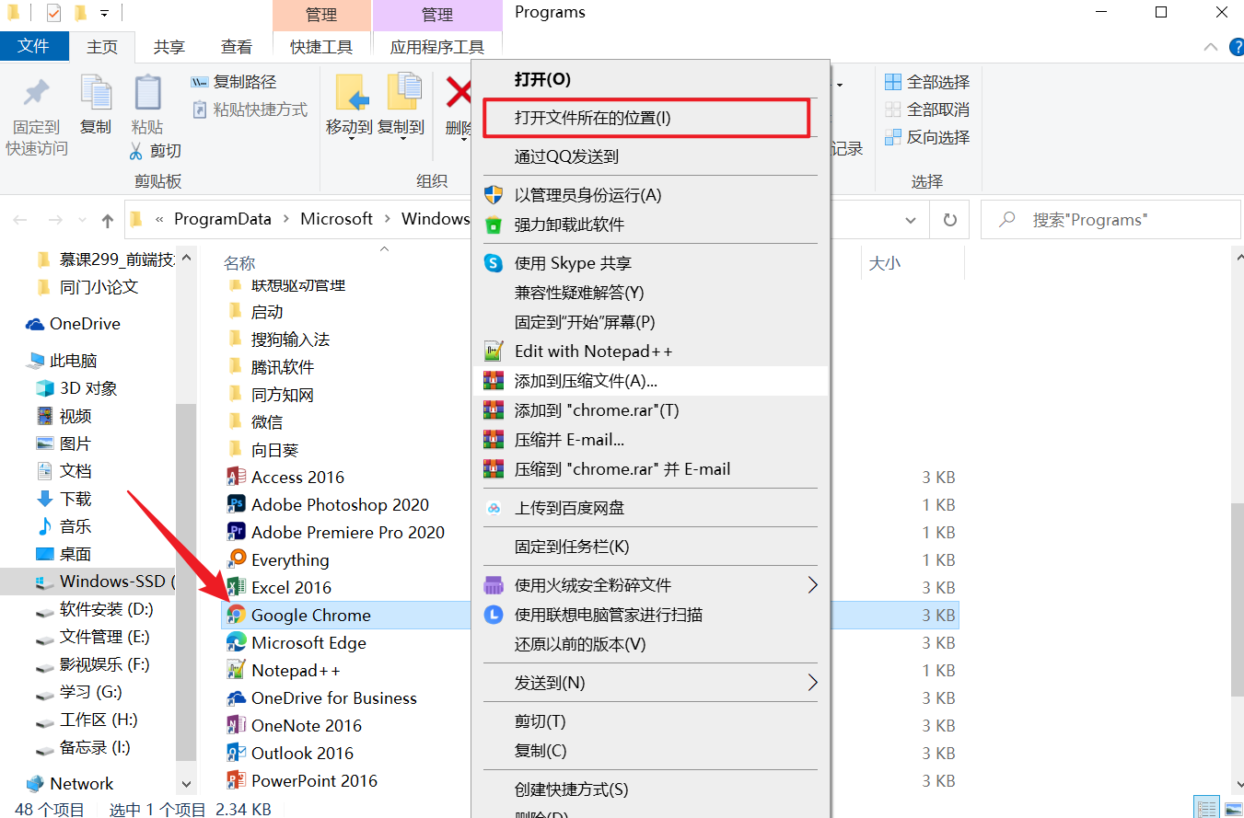Click Select all (全部选择)
The image size is (1244, 818).
pos(927,82)
